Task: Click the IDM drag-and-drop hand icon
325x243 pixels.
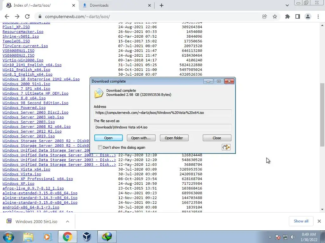Action: pyautogui.click(x=226, y=147)
